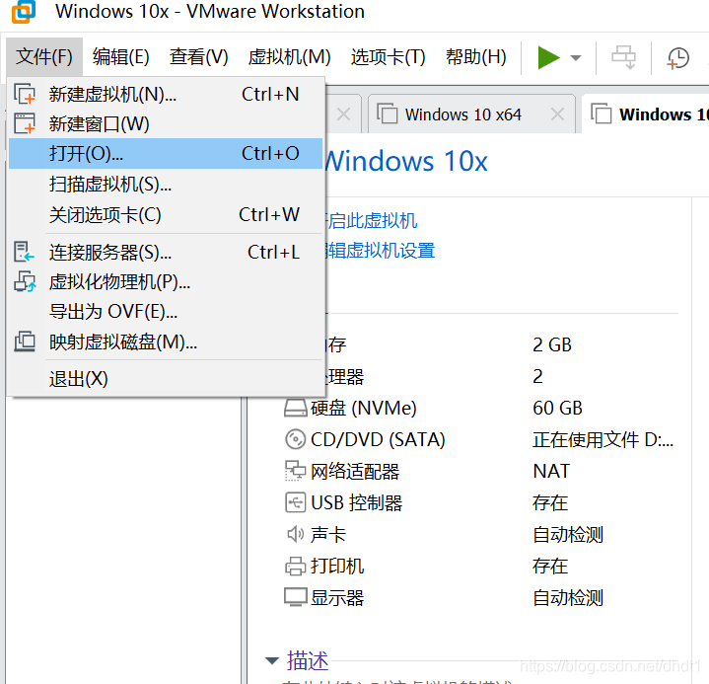Click the 2 GB memory value
Screen dimensions: 709x684
click(x=551, y=344)
